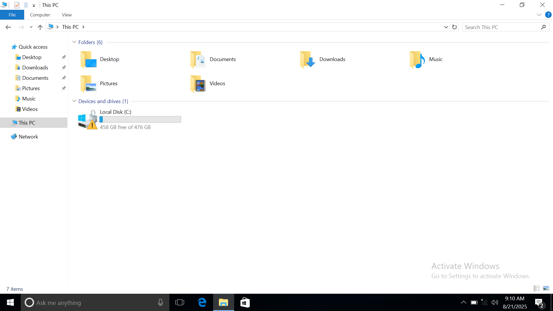Open the File menu
553x311 pixels.
point(12,15)
